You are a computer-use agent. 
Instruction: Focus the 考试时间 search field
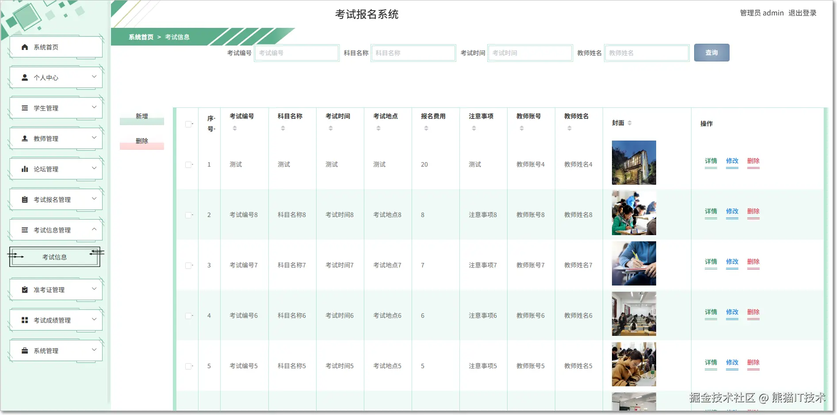pyautogui.click(x=530, y=53)
